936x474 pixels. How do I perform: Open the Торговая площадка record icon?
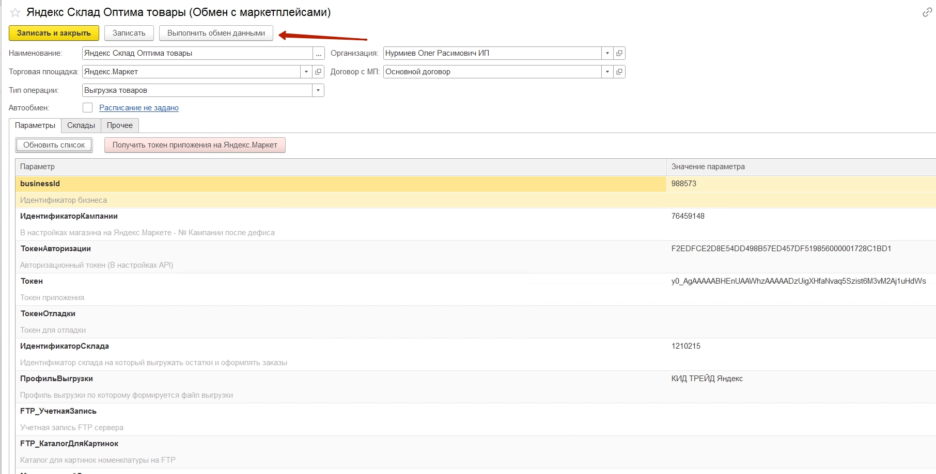click(x=319, y=72)
